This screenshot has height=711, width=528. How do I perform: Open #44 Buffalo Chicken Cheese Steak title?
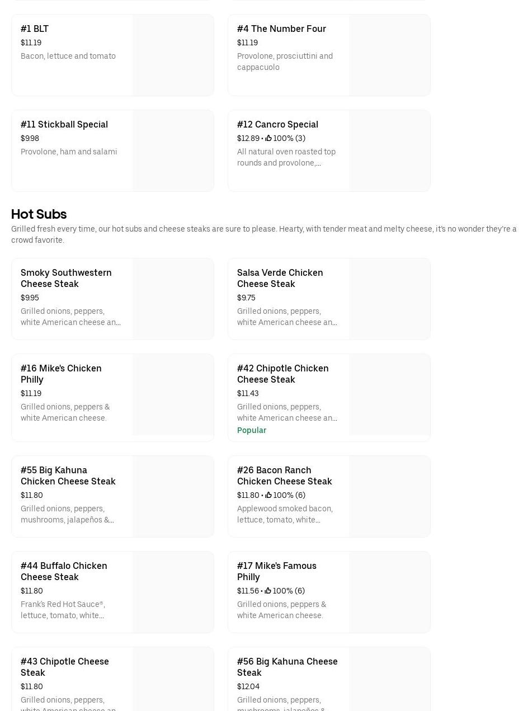(64, 571)
